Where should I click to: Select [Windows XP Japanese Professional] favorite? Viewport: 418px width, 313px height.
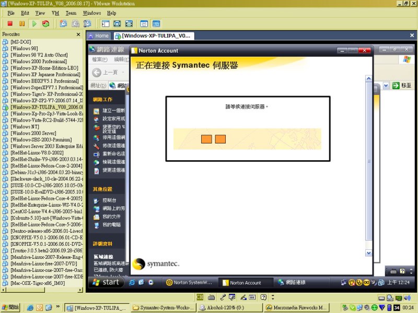(45, 75)
